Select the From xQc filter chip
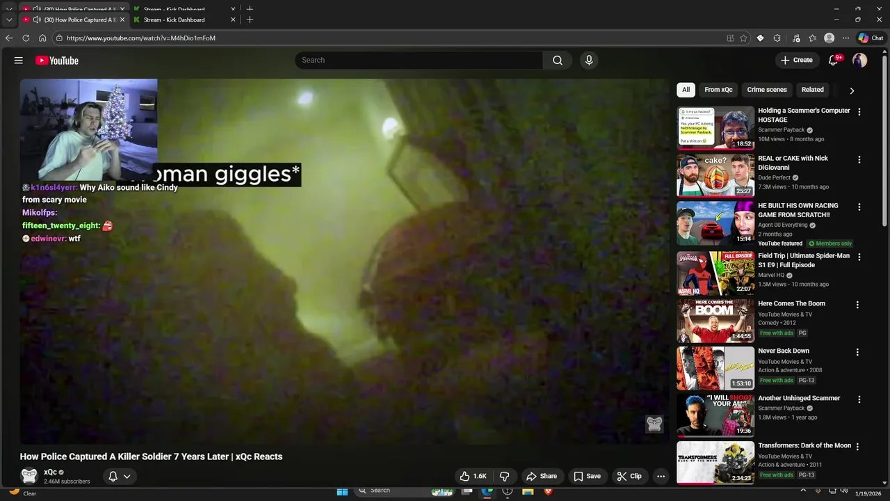The image size is (890, 501). point(718,90)
